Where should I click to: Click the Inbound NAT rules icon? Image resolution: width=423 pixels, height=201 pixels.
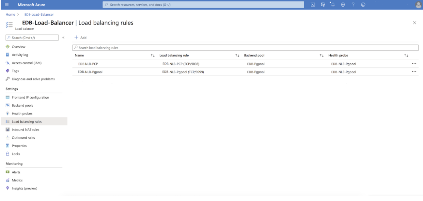pos(8,130)
